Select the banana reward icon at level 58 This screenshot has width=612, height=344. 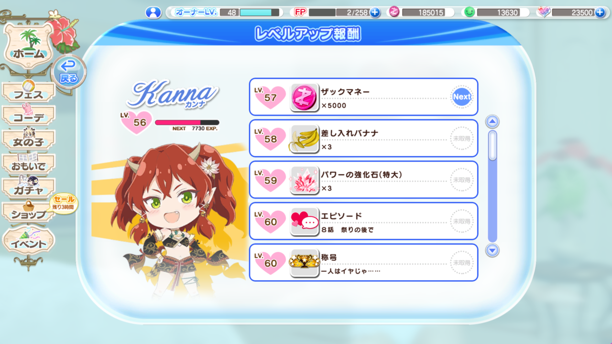[x=305, y=139]
